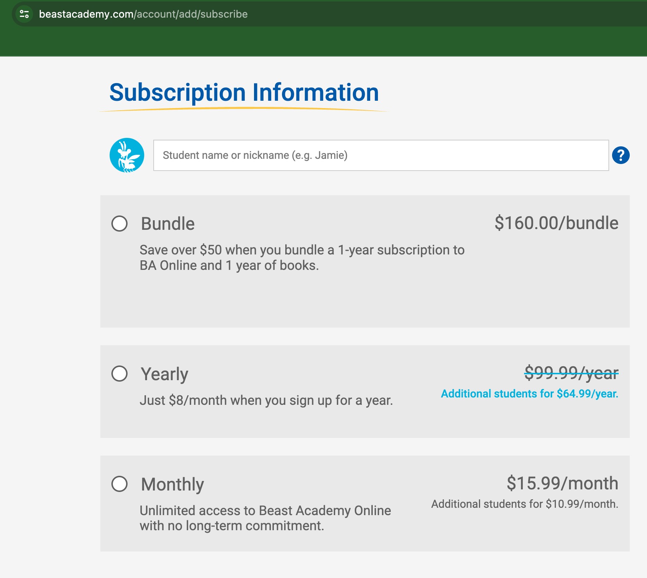Click the $15.99/month price
The width and height of the screenshot is (647, 578).
click(562, 483)
